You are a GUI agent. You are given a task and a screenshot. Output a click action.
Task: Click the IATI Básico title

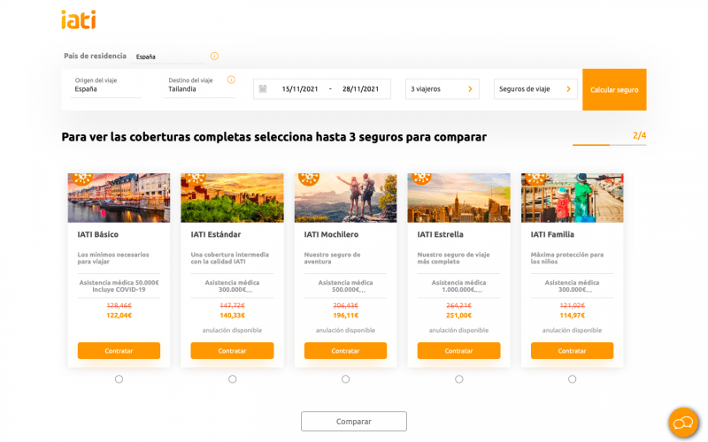[97, 234]
